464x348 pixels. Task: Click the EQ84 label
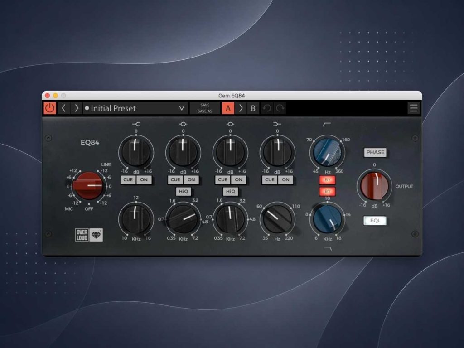pyautogui.click(x=90, y=143)
